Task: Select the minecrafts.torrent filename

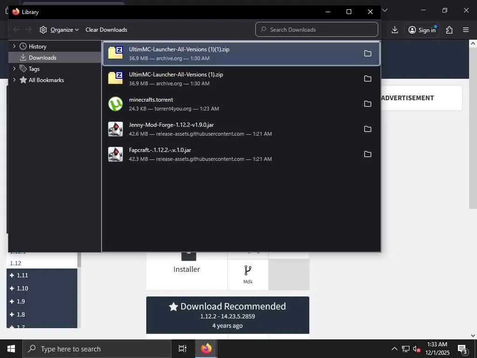Action: coord(151,100)
